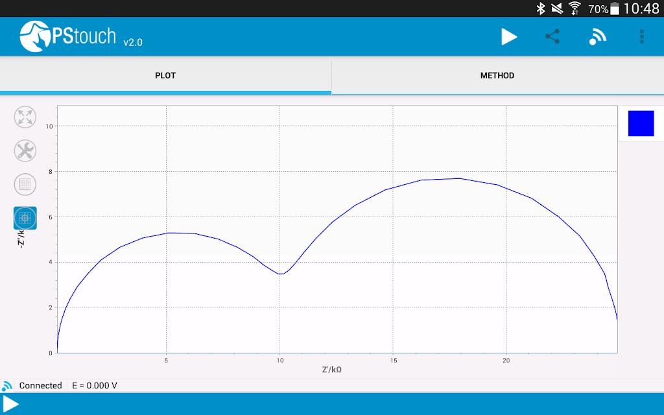Tap the v2.0 version label
Image resolution: width=664 pixels, height=415 pixels.
point(133,42)
